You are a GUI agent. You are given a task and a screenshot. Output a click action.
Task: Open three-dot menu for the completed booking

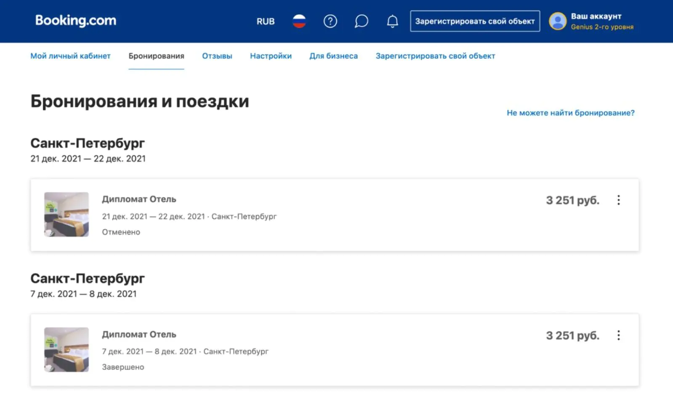618,335
